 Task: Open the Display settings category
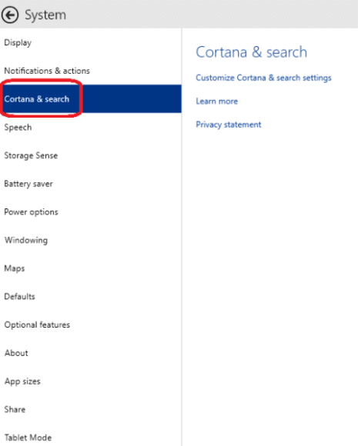tap(91, 42)
